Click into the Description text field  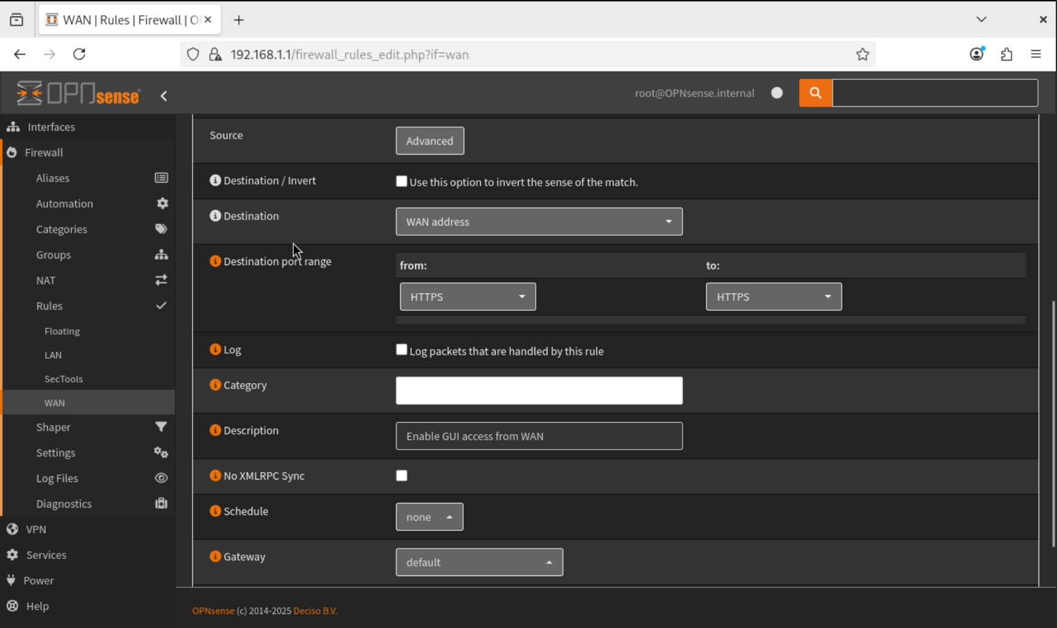[539, 436]
